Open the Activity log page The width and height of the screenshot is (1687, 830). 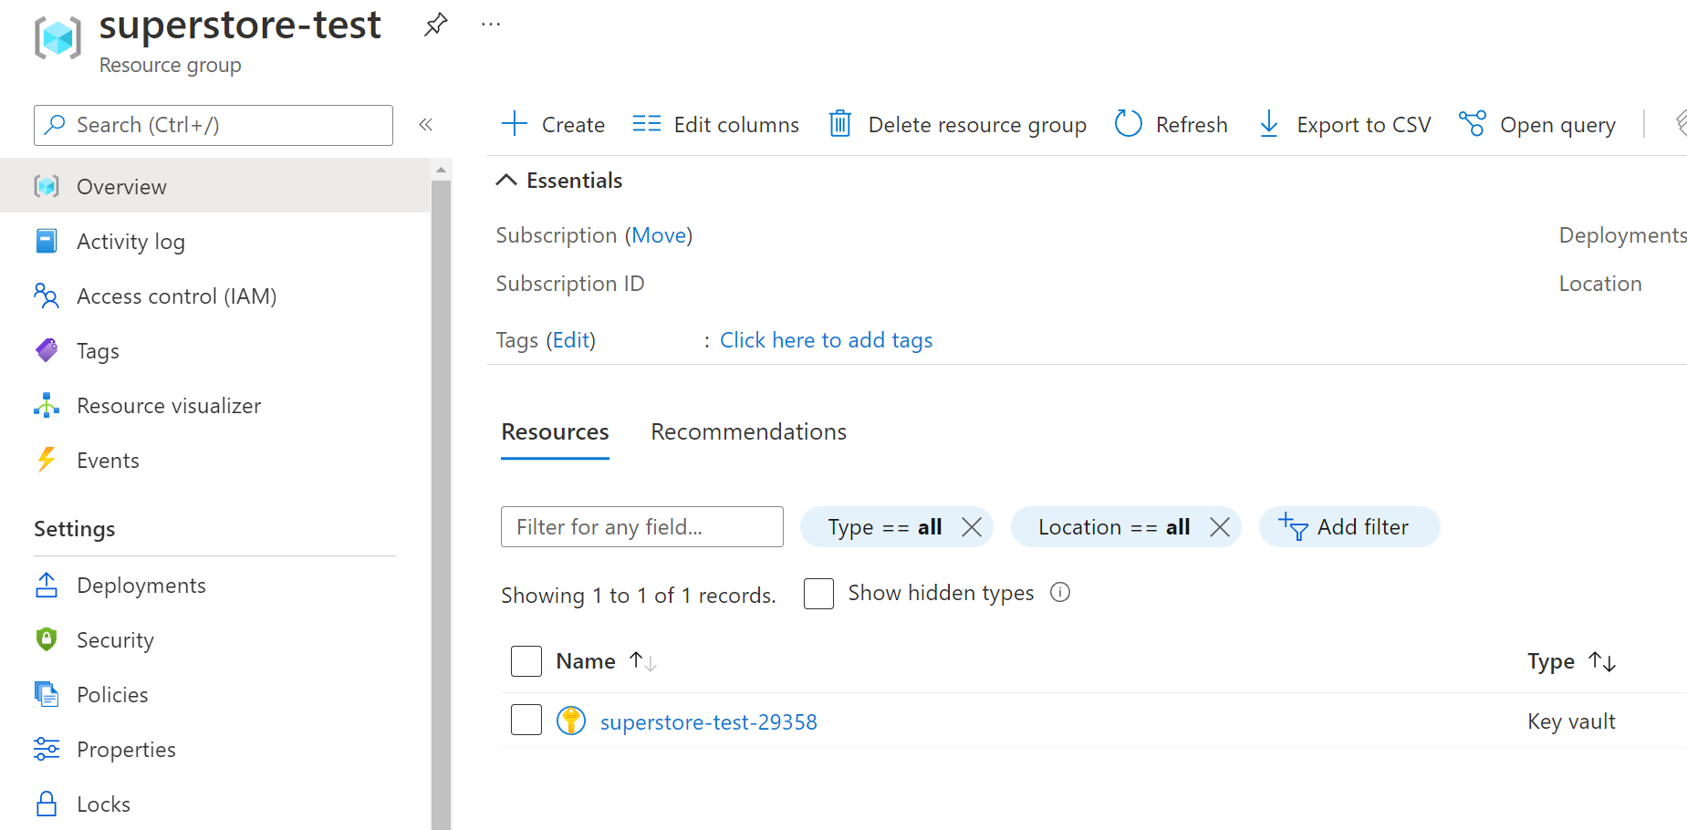click(x=130, y=242)
